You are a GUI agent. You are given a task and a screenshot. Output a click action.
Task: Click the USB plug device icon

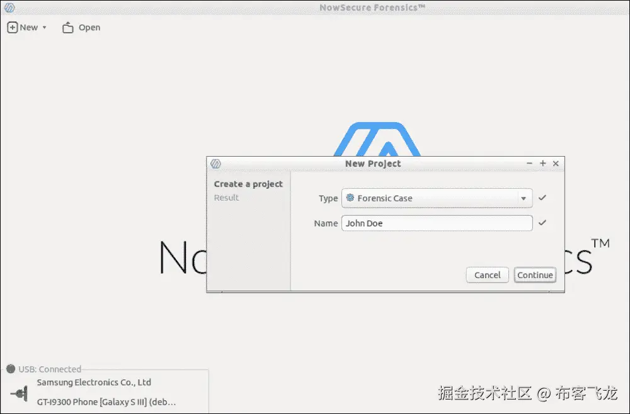(x=20, y=393)
